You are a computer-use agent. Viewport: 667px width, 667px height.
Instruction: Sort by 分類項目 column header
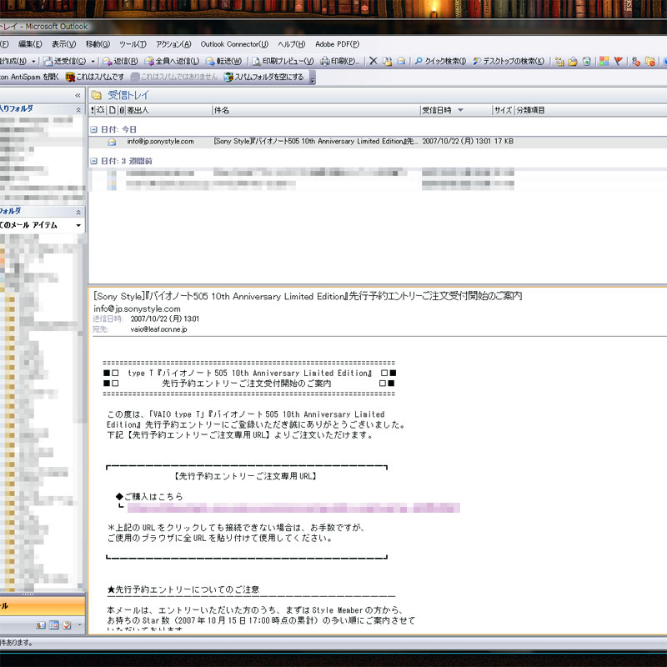(x=530, y=110)
